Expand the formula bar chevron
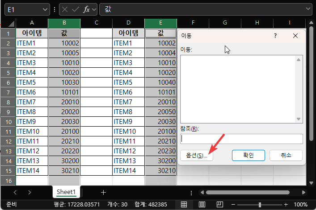The image size is (316, 210). click(x=308, y=9)
